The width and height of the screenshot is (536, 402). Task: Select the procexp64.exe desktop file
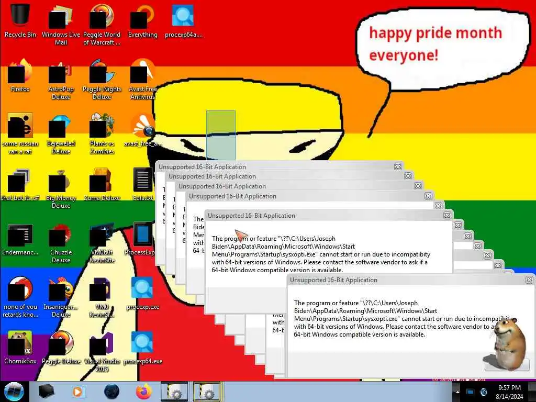(x=142, y=348)
